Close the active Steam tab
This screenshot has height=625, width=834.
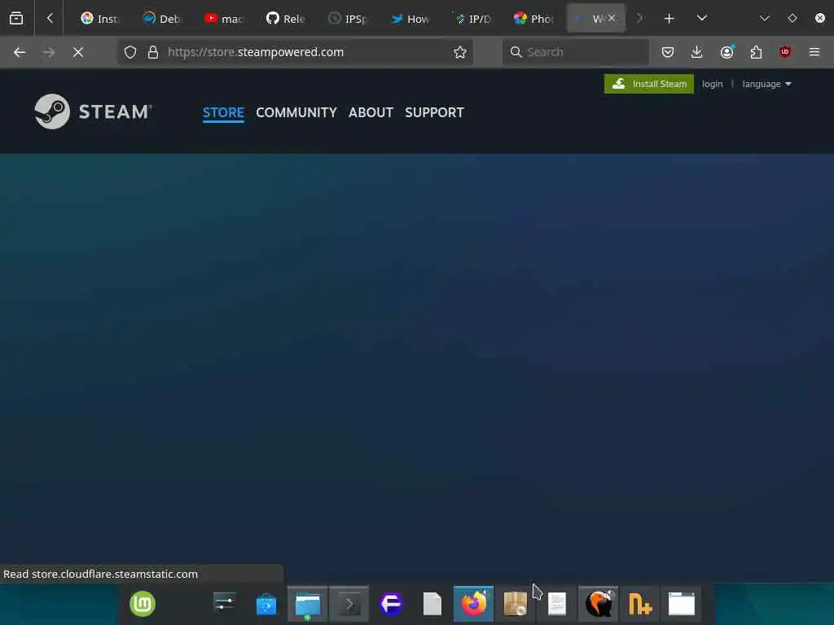(612, 19)
